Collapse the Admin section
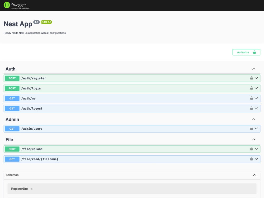The width and height of the screenshot is (264, 198). click(254, 119)
